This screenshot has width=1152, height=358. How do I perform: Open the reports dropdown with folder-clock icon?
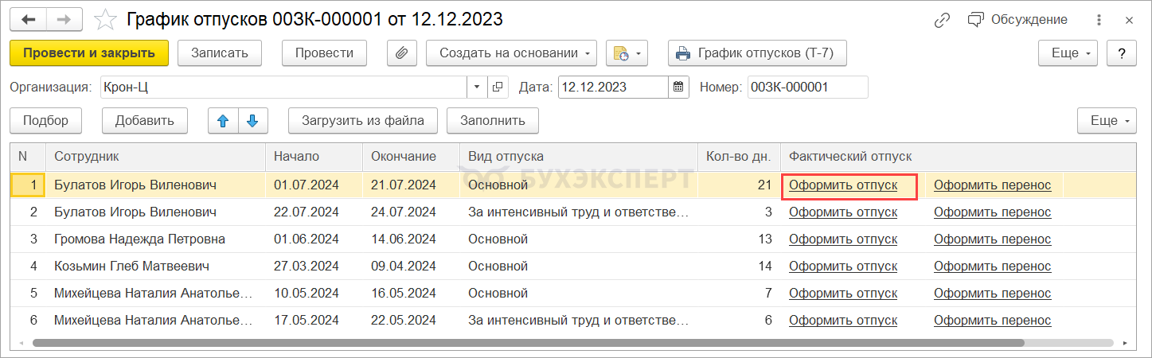(627, 53)
